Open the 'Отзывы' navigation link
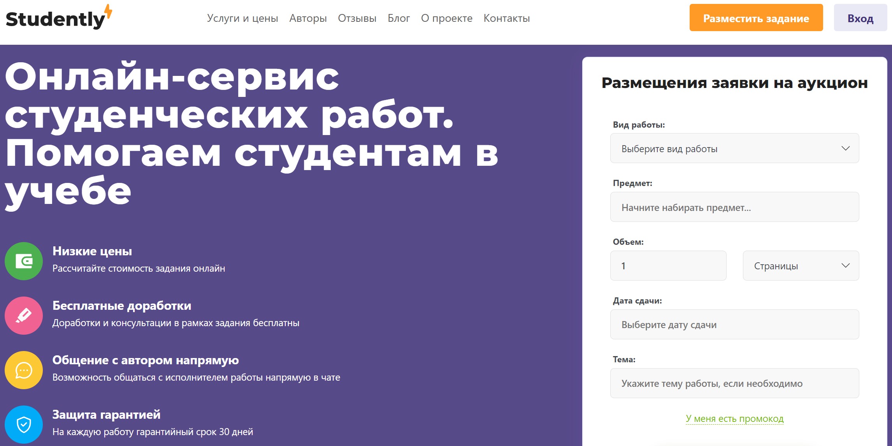The width and height of the screenshot is (892, 446). pyautogui.click(x=357, y=18)
